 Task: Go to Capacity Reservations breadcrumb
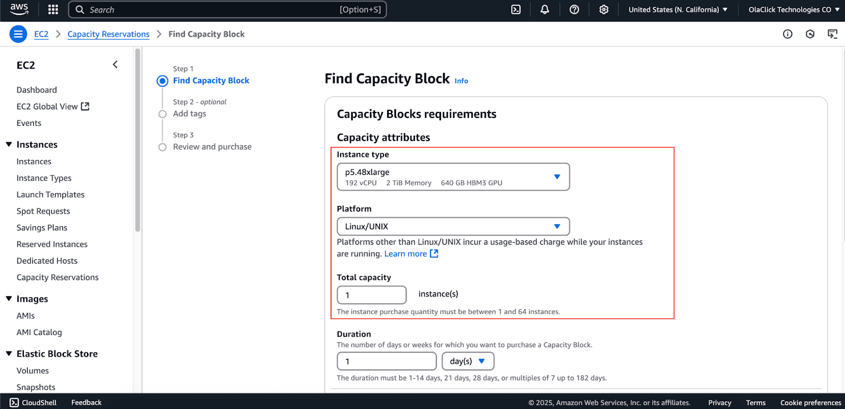pyautogui.click(x=108, y=34)
